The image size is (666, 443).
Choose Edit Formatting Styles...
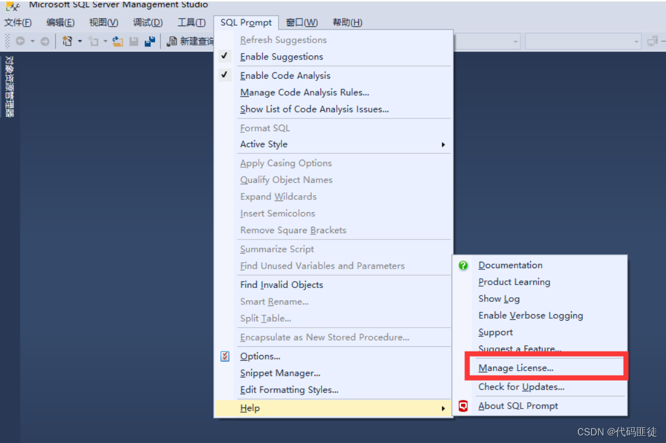pyautogui.click(x=289, y=390)
